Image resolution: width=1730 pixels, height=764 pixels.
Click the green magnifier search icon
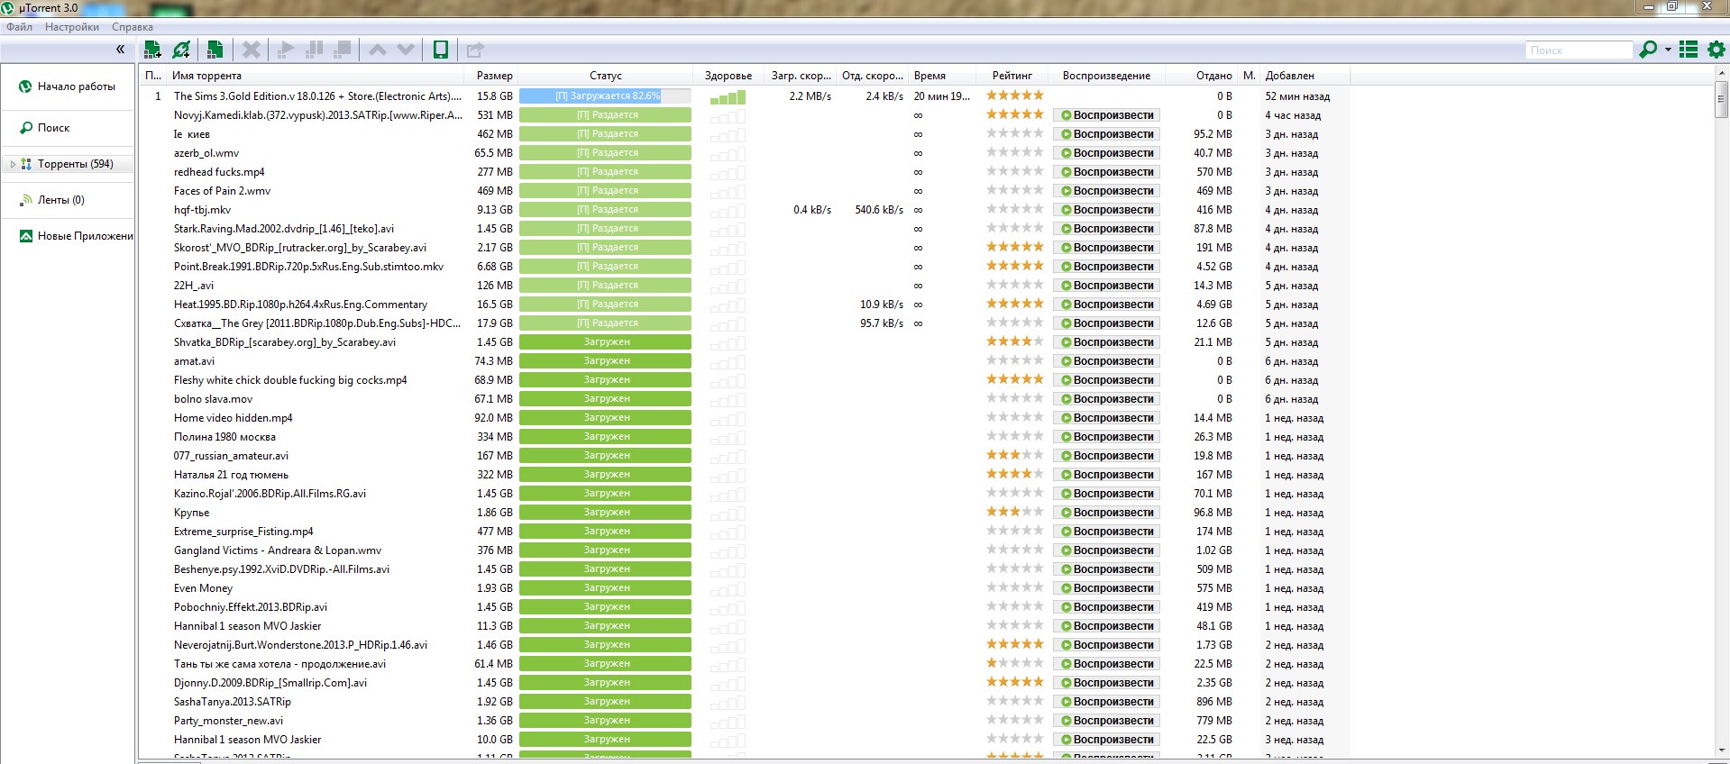coord(1648,50)
